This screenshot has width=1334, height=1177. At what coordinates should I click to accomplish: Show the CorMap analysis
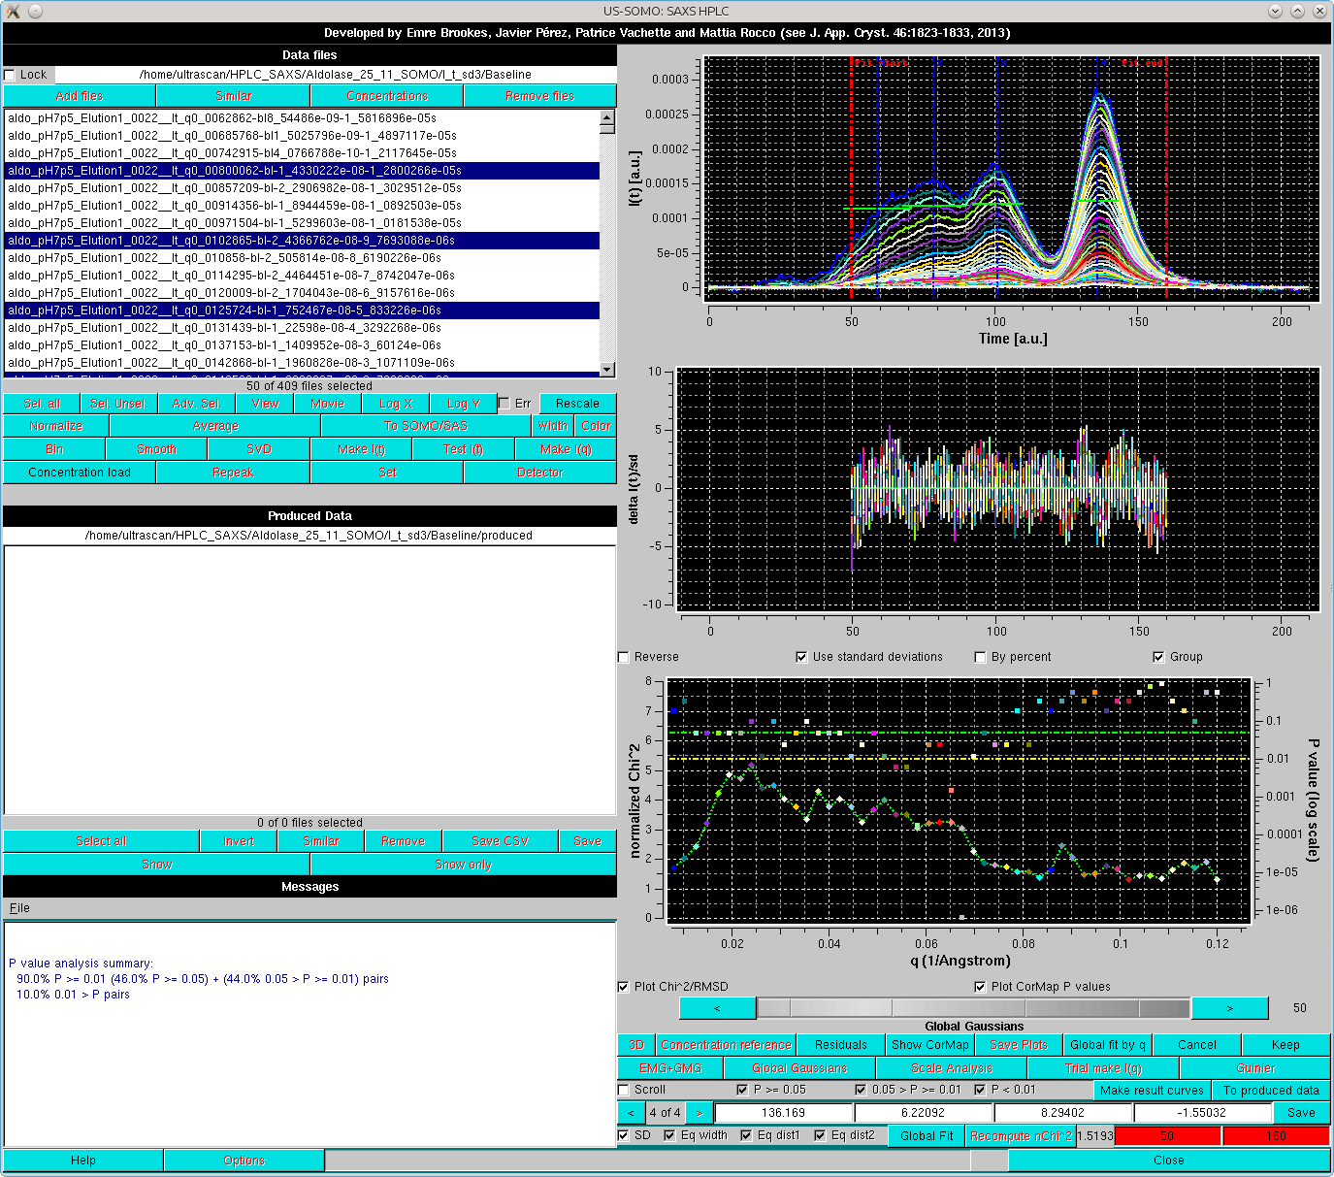929,1044
